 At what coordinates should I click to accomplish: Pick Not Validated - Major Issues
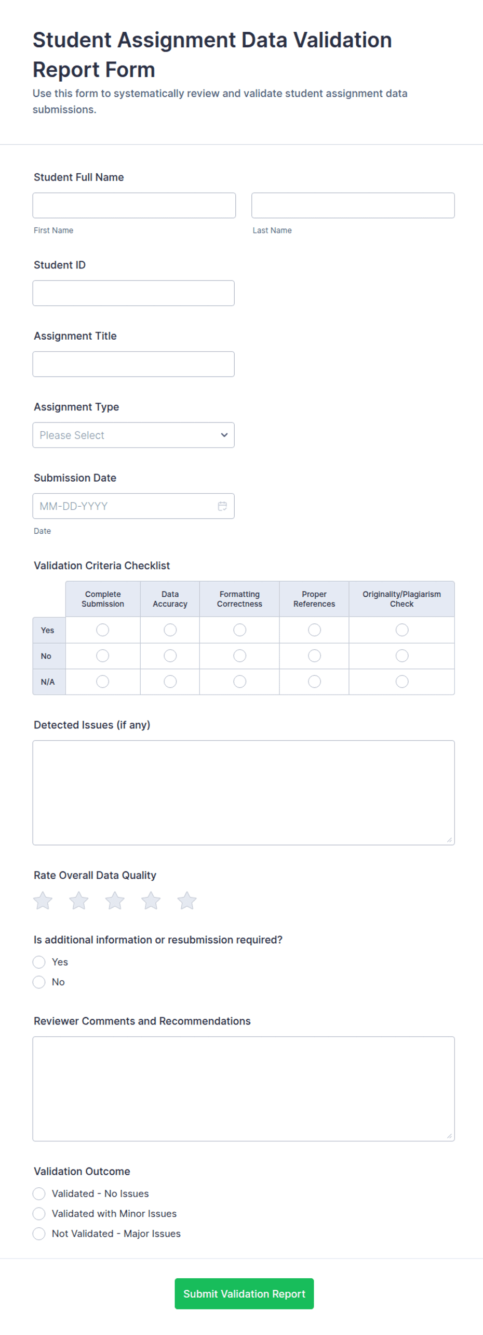tap(39, 1233)
